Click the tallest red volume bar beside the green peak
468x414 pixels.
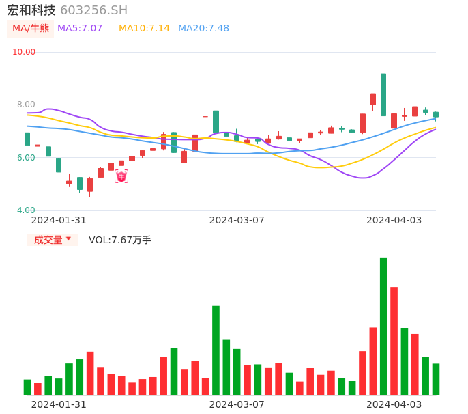click(394, 341)
